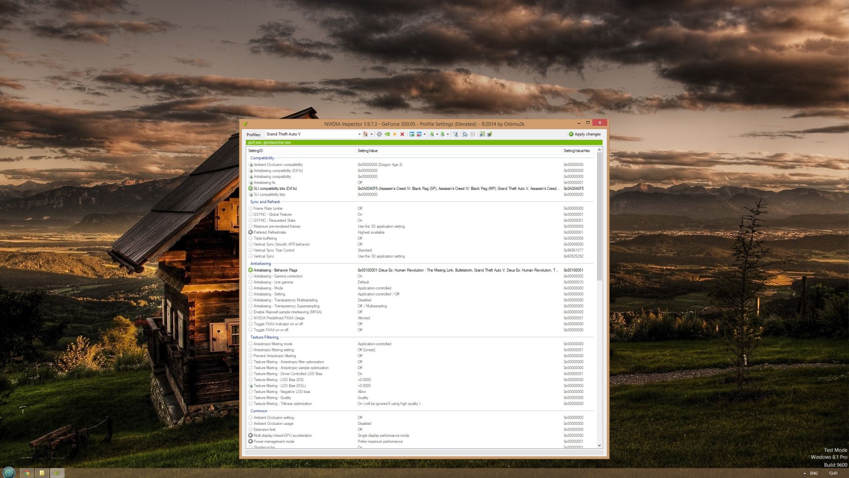Image resolution: width=849 pixels, height=478 pixels.
Task: Click gear icon beside Prefered Refreshrate
Action: point(250,232)
